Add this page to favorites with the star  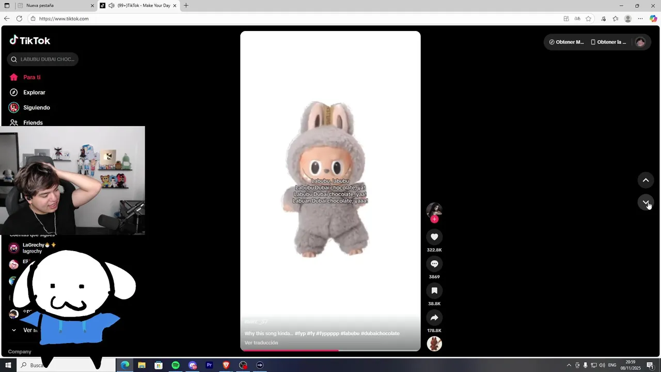(x=588, y=19)
